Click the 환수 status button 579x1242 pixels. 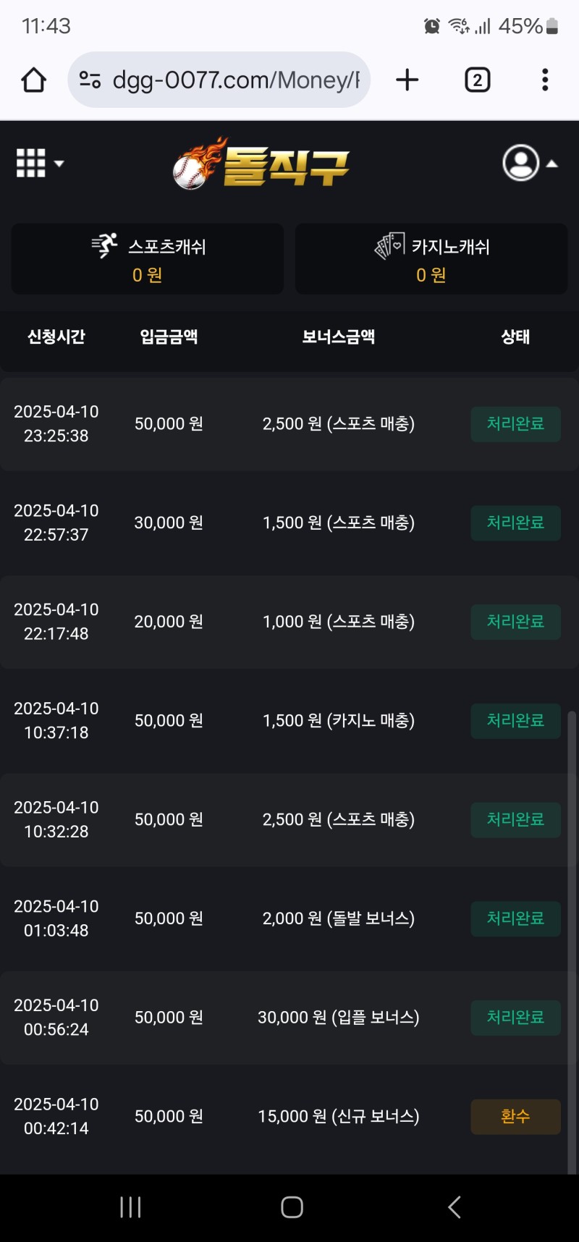(x=515, y=1116)
